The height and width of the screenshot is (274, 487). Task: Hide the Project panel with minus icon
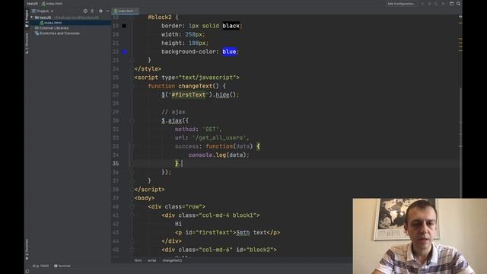(107, 11)
